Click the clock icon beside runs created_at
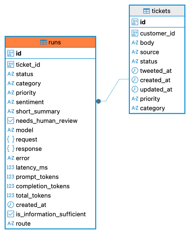The image size is (190, 234). click(x=11, y=205)
